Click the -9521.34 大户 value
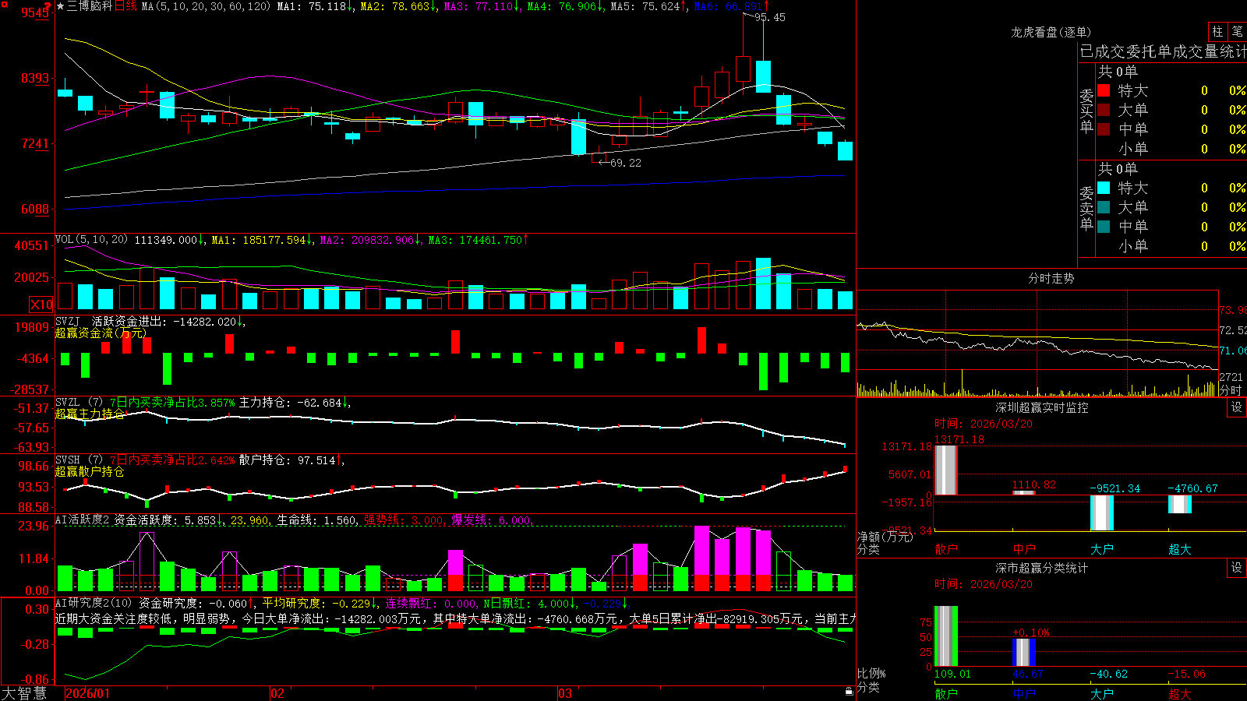1247x701 pixels. pyautogui.click(x=1115, y=488)
